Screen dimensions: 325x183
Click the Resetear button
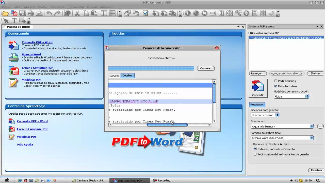tap(316, 170)
